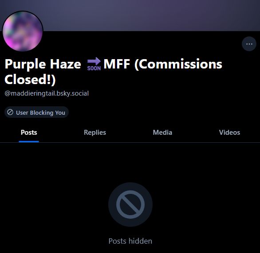This screenshot has height=253, width=260.
Task: Click the Purple Haze display name
Action: (x=43, y=64)
